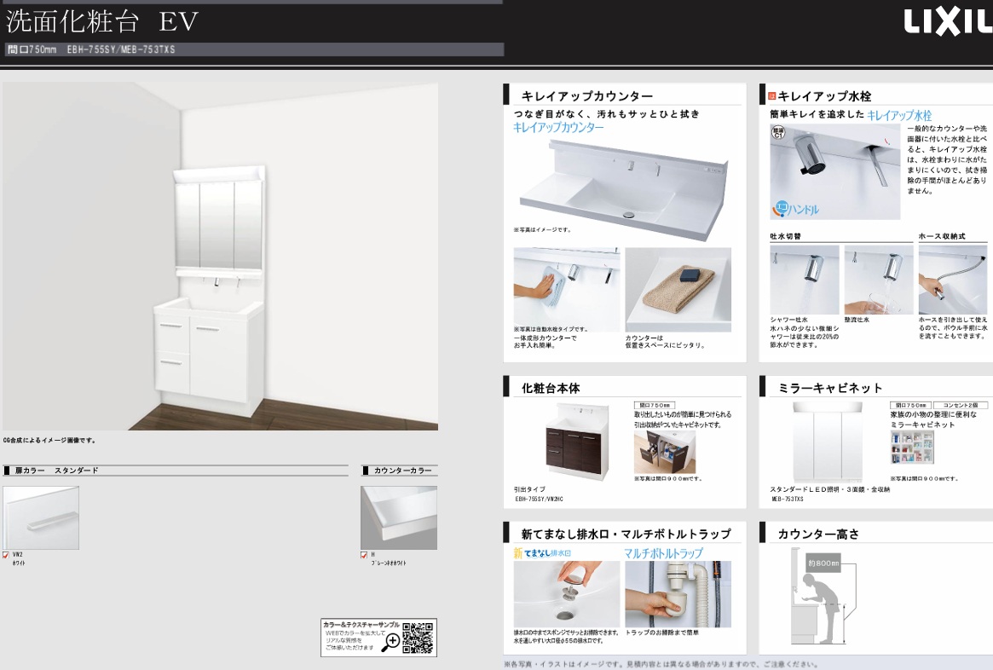Click the 間口750mm EBH-755SY/MEB-753TXS model bar
993x670 pixels.
(x=255, y=49)
